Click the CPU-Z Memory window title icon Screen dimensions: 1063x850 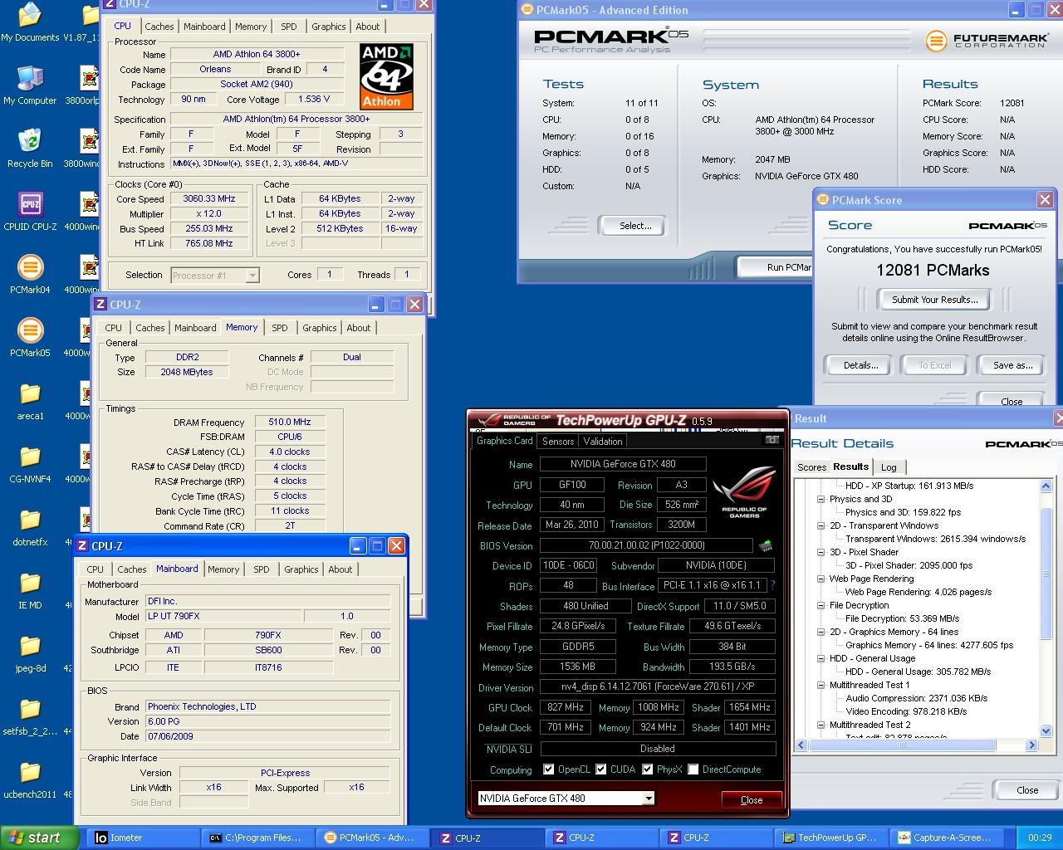coord(100,305)
